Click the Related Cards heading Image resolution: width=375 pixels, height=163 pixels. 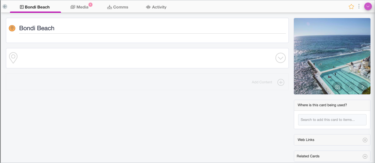[308, 156]
